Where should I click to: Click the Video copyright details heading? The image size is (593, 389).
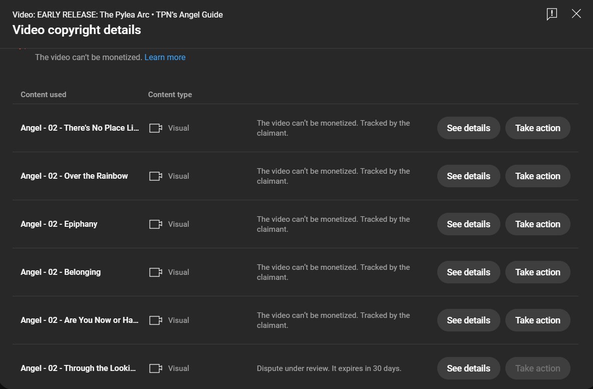[x=77, y=30]
